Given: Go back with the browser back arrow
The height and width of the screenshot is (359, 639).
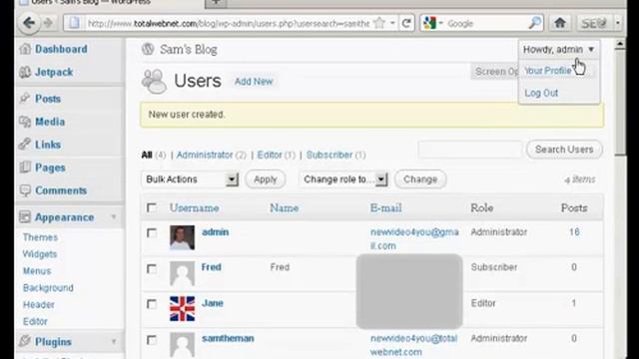Looking at the screenshot, I should coord(29,23).
